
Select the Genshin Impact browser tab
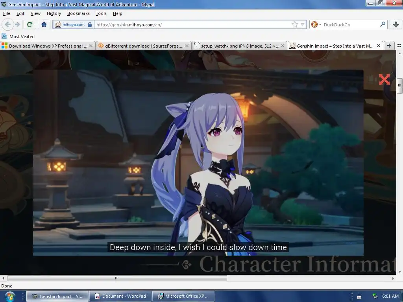(x=335, y=46)
